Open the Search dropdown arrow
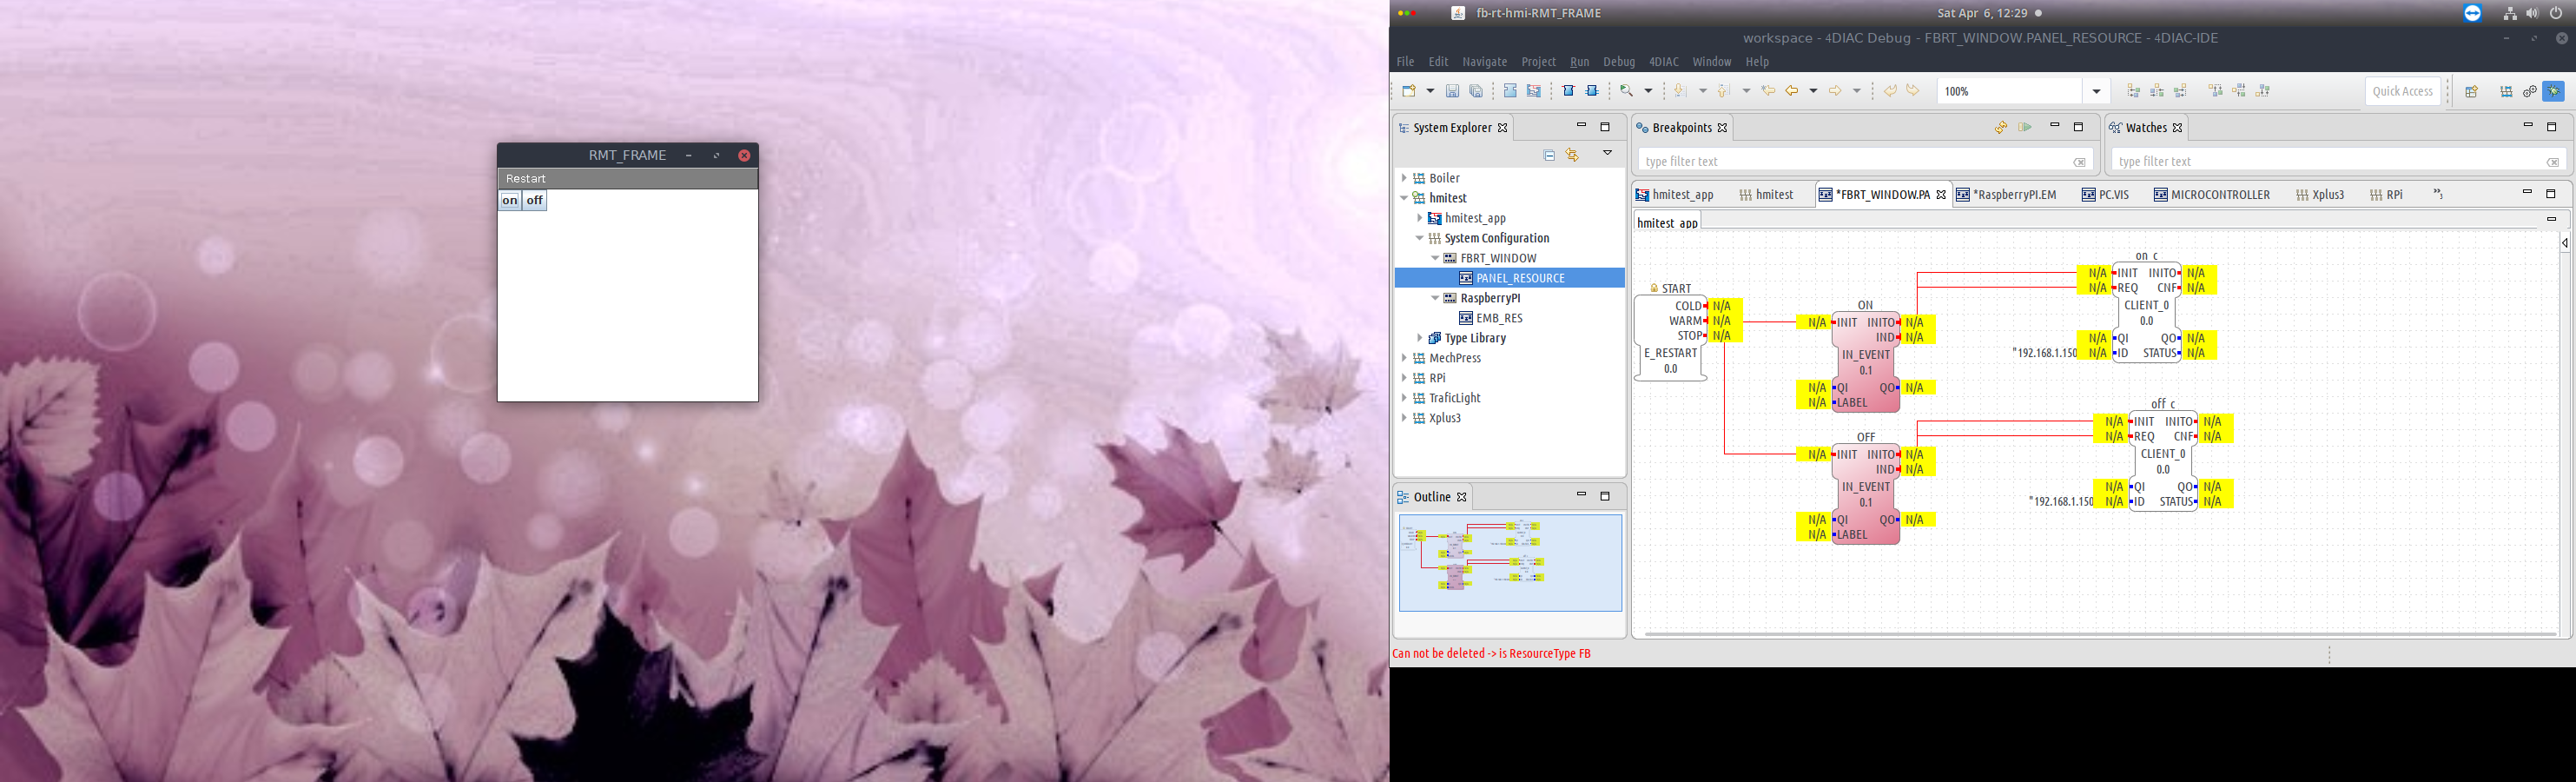The image size is (2576, 782). pos(1649,91)
